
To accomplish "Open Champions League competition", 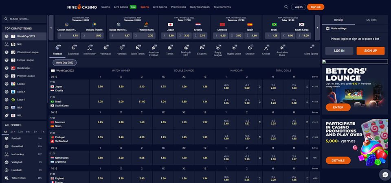I will coord(24,52).
